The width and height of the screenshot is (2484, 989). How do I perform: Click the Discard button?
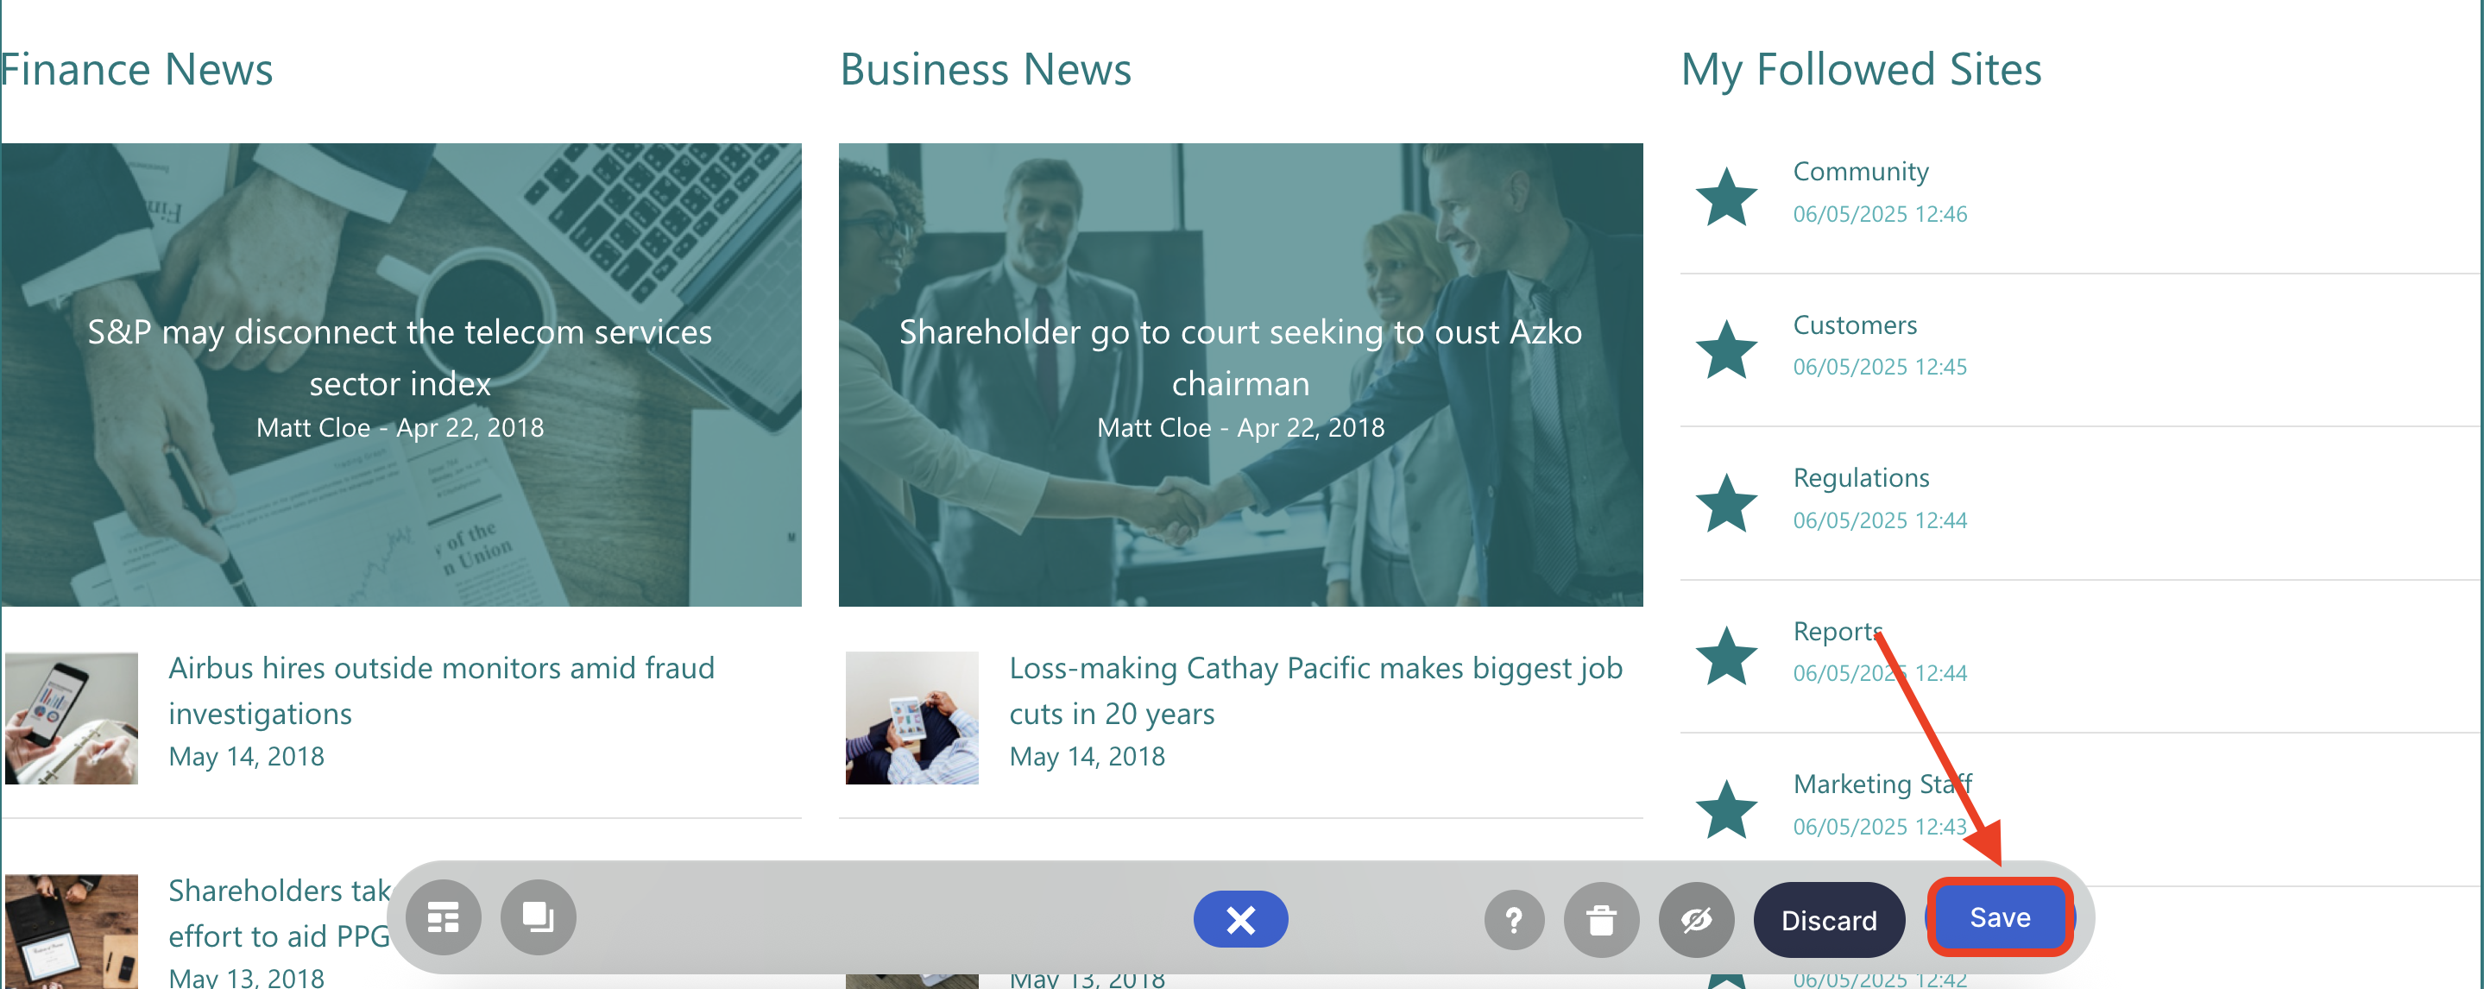click(x=1828, y=921)
